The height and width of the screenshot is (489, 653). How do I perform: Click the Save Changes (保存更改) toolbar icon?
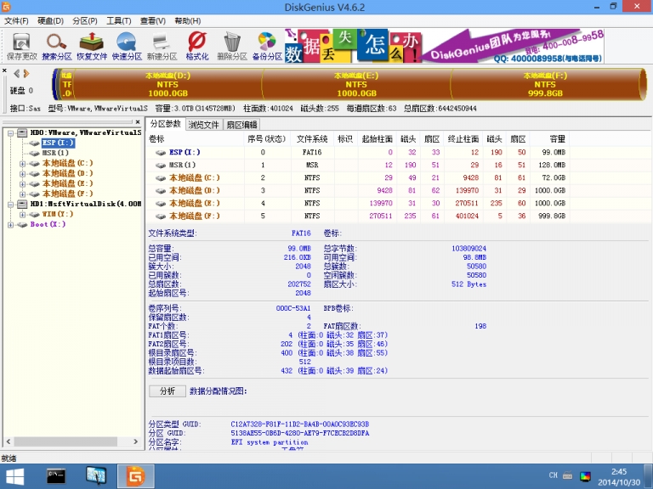pos(21,47)
